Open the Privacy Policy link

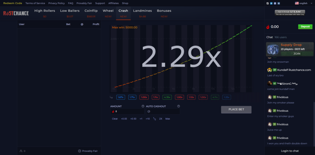pyautogui.click(x=57, y=3)
